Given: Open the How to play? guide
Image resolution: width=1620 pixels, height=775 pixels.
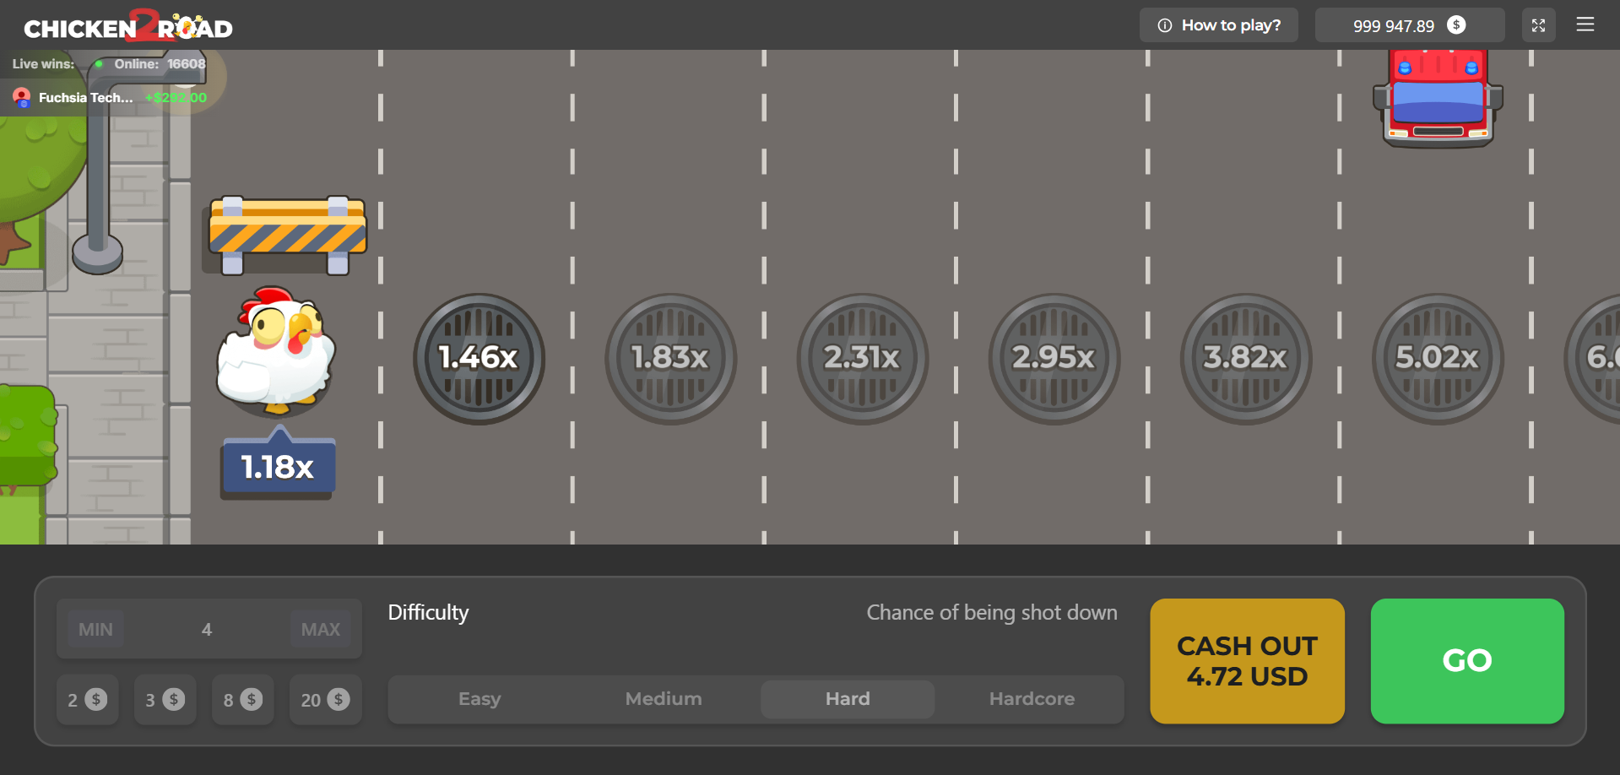Looking at the screenshot, I should (1218, 25).
